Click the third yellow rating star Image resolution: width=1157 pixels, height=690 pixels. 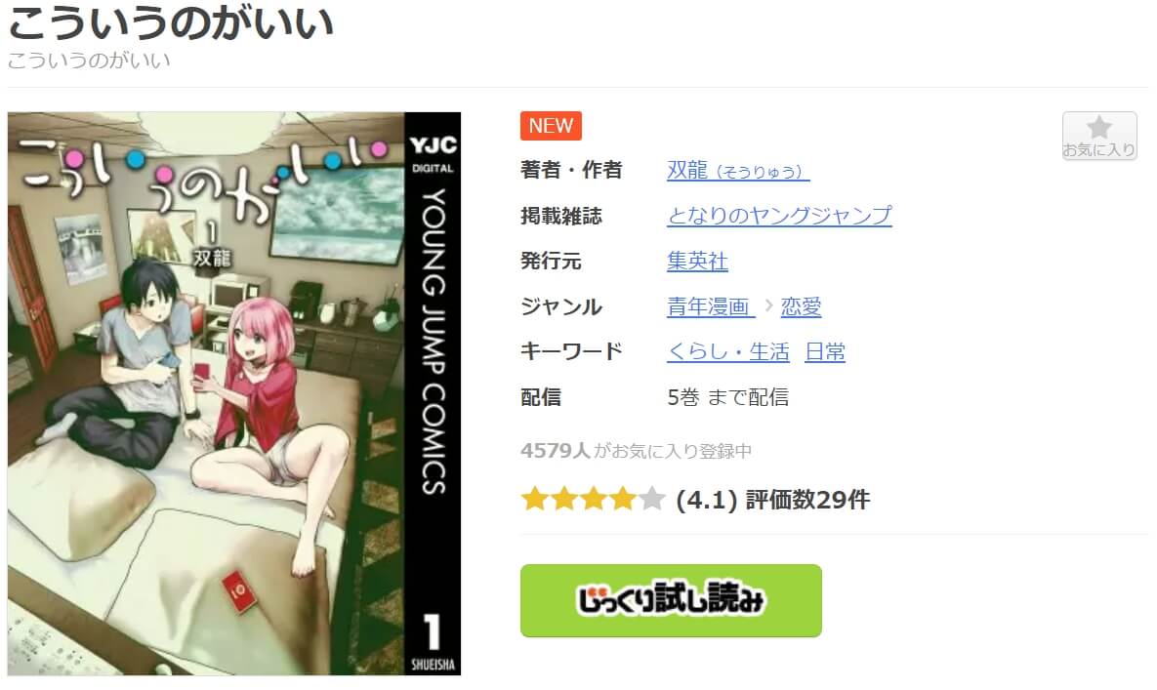[594, 499]
